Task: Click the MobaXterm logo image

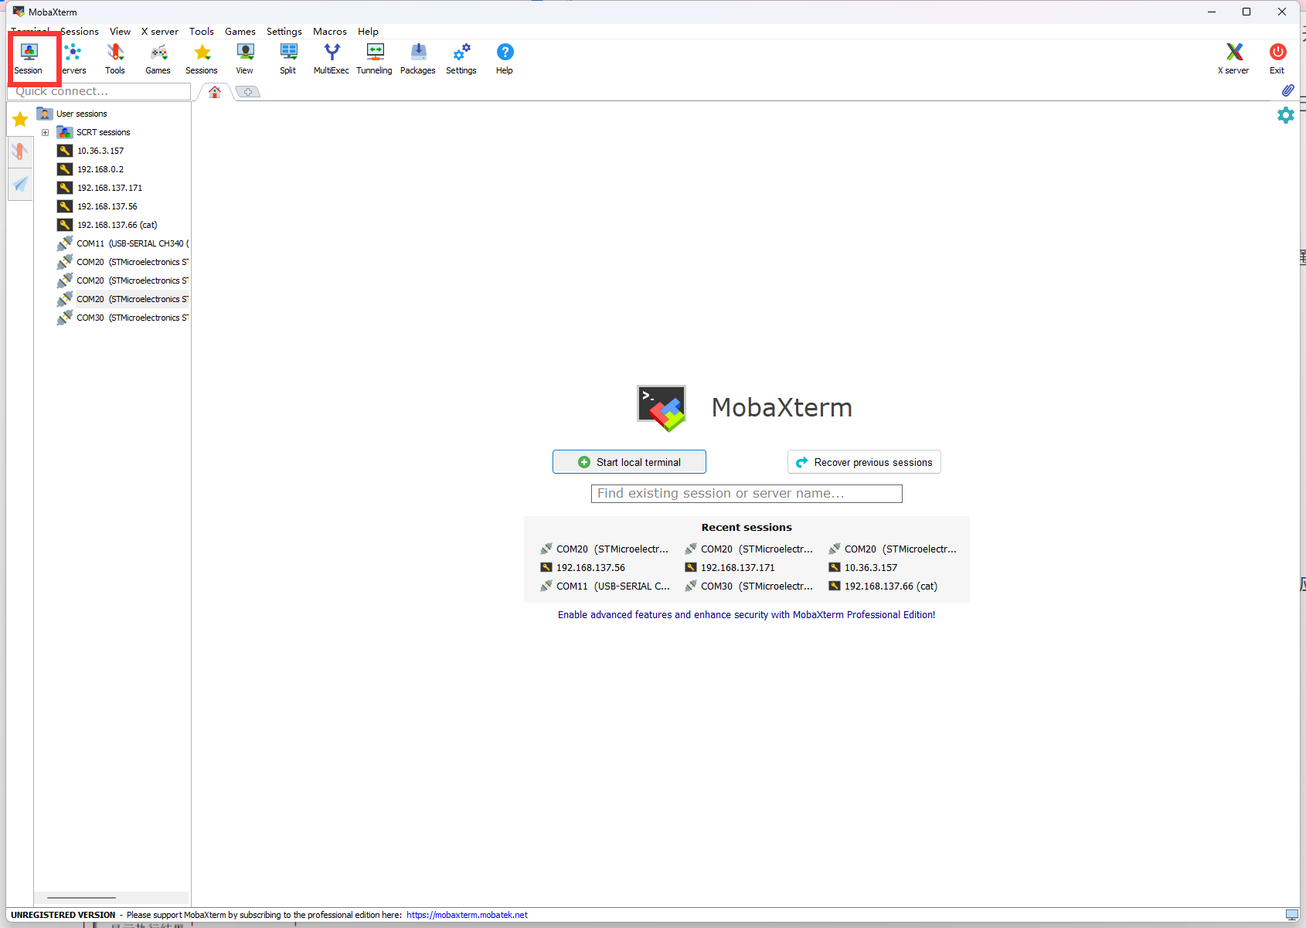Action: (x=662, y=407)
